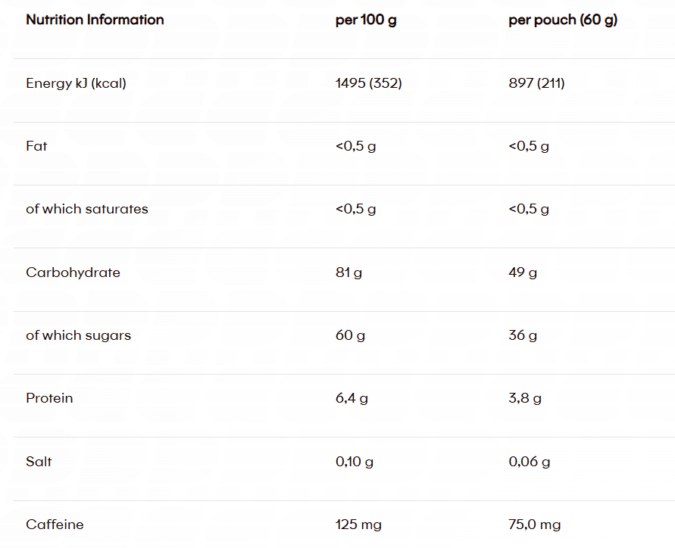
Task: Click the sugars value 36 g
Action: click(523, 335)
